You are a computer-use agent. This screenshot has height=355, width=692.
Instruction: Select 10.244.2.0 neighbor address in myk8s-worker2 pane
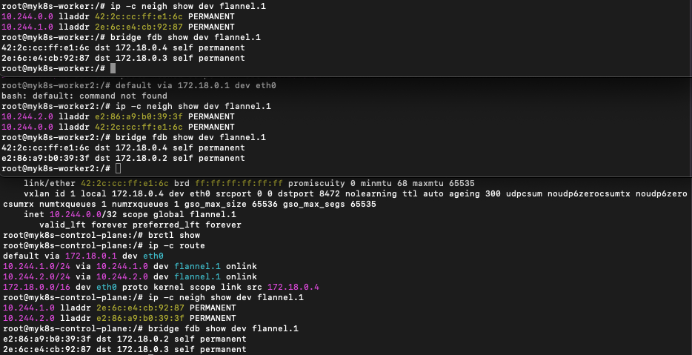(28, 116)
